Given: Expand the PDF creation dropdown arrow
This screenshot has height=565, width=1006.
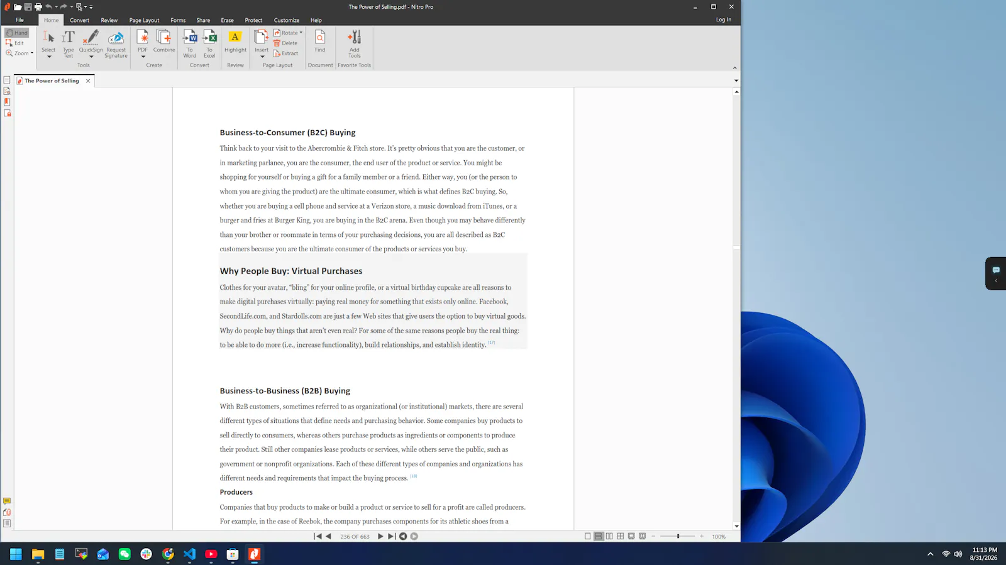Looking at the screenshot, I should (x=143, y=57).
